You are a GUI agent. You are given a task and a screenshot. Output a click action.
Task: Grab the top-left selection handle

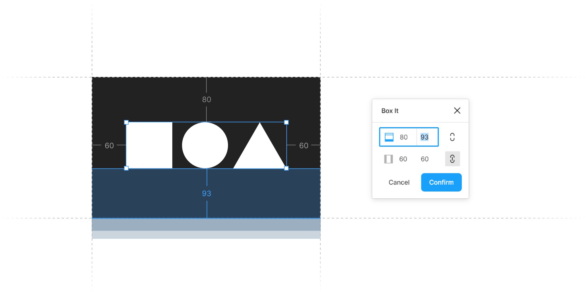126,122
